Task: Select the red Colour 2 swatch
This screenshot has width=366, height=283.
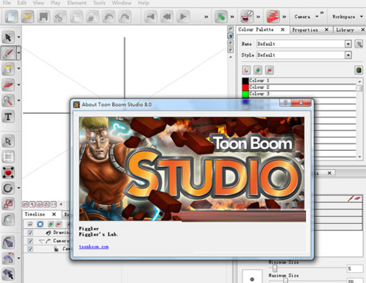Action: point(245,87)
